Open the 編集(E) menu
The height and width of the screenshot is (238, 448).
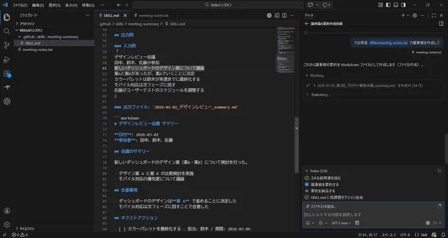point(38,5)
